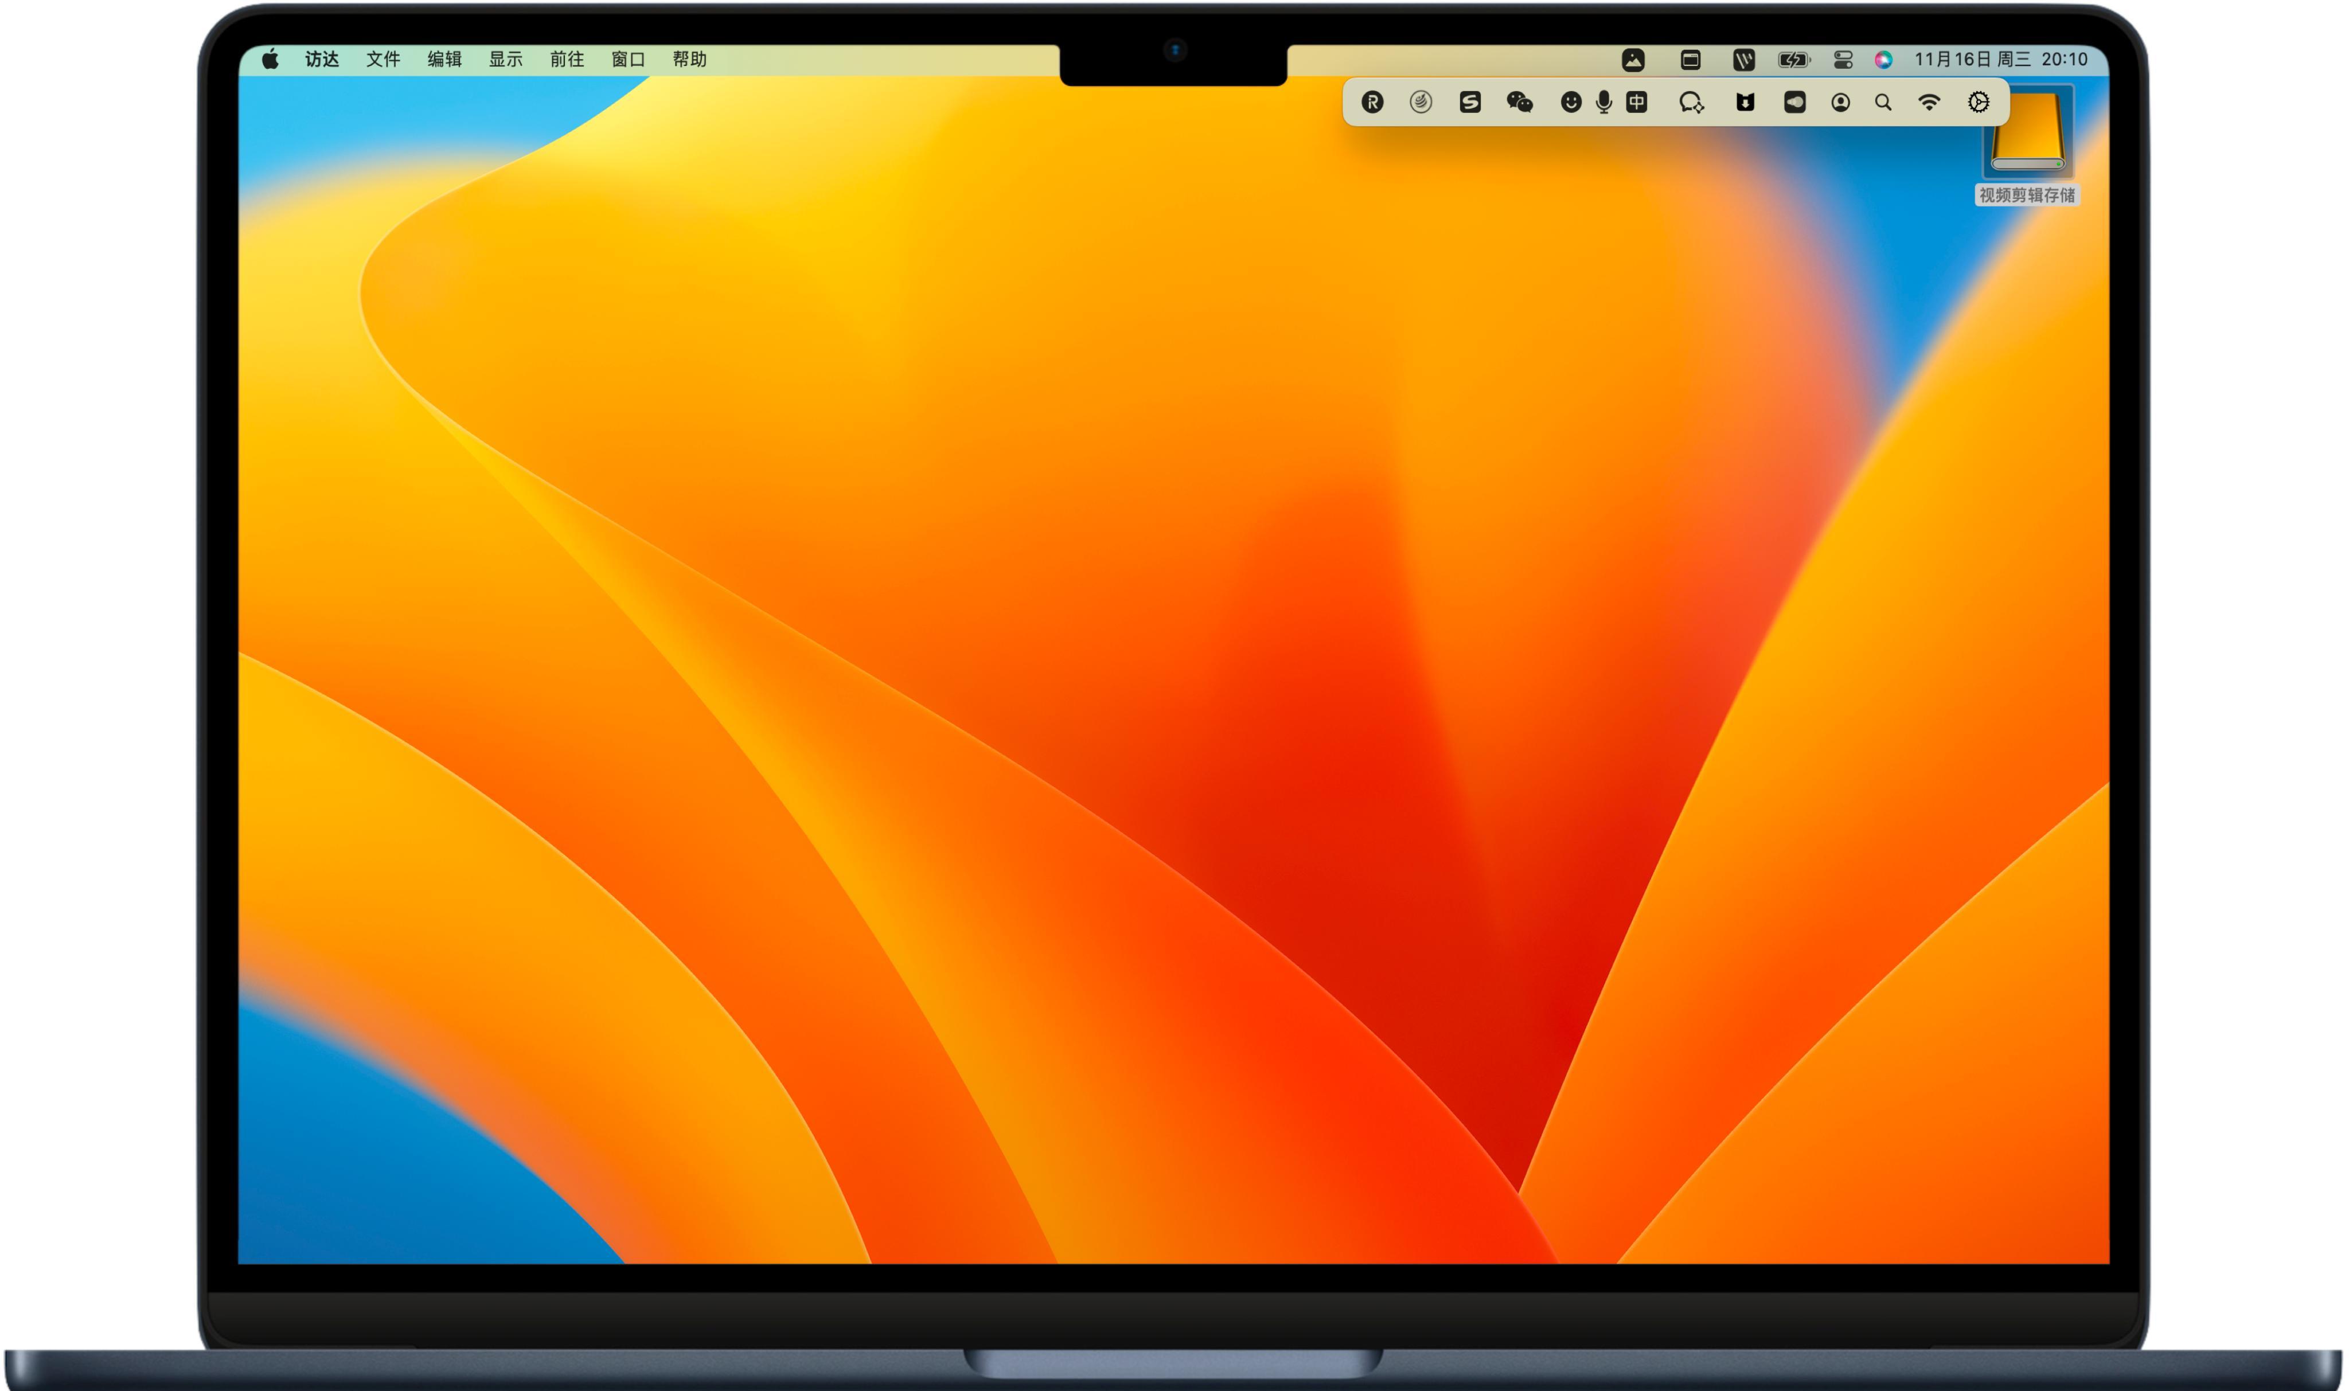2349x1391 pixels.
Task: Open the WeChat icon in overflow bar
Action: pos(1519,102)
